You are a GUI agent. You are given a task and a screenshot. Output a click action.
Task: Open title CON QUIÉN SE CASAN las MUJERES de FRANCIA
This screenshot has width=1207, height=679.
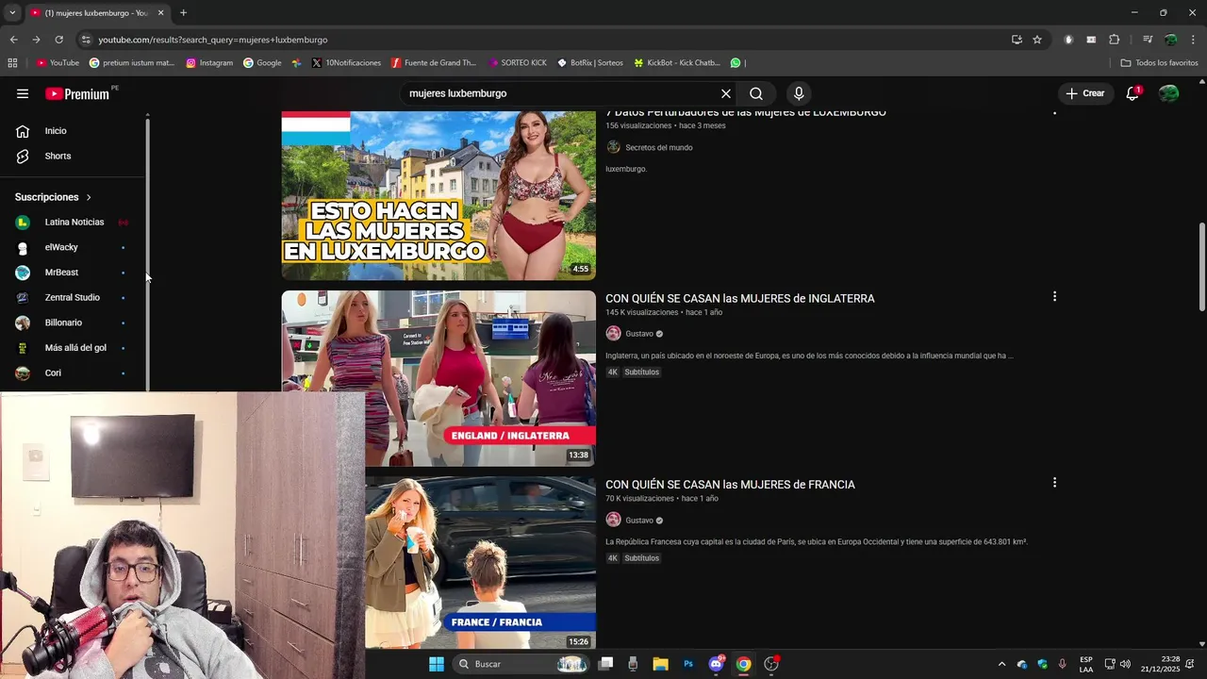[x=730, y=485]
